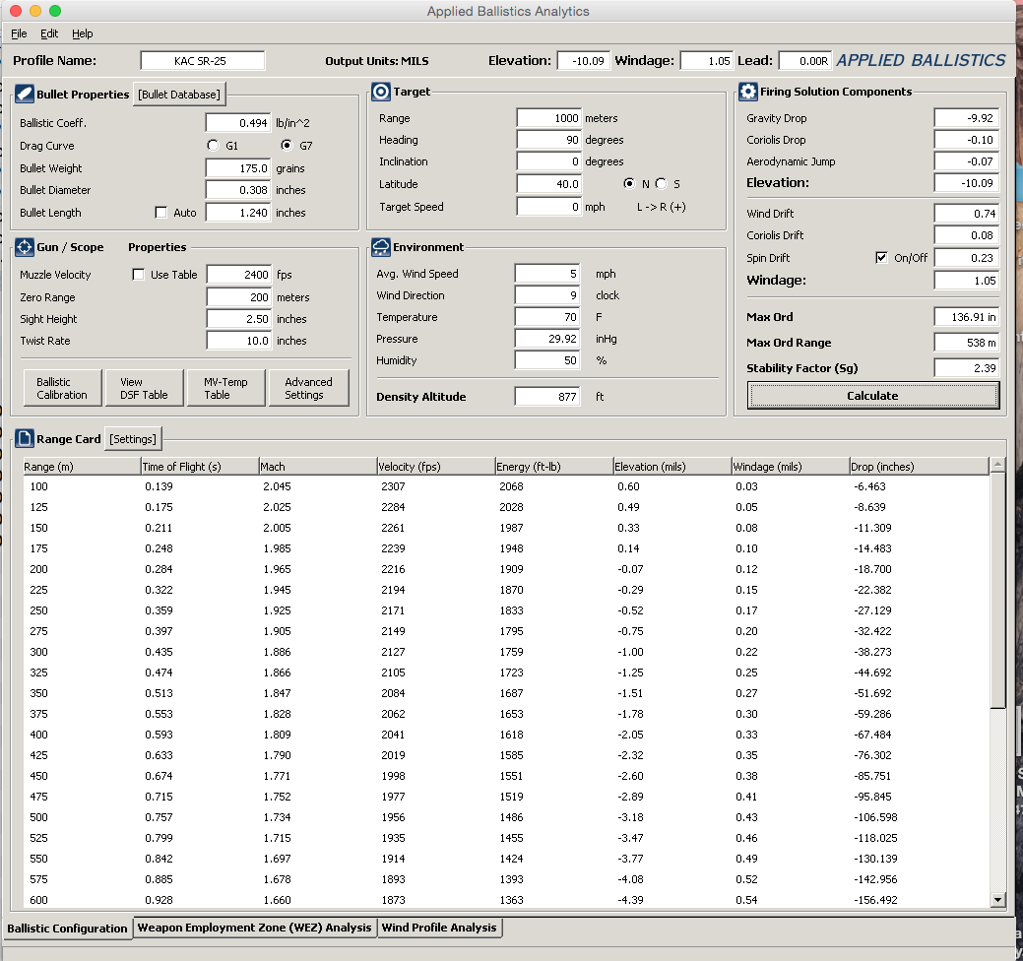The width and height of the screenshot is (1023, 961).
Task: Click the Twist Rate input field
Action: [239, 340]
